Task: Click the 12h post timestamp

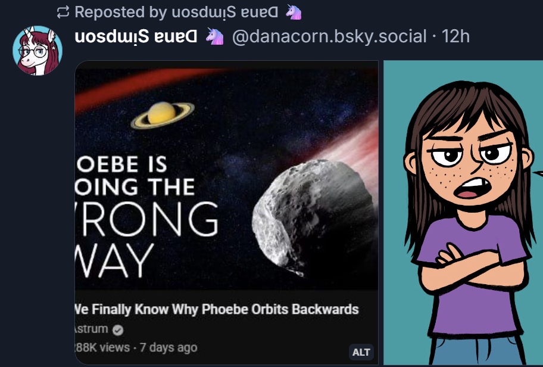Action: 456,36
